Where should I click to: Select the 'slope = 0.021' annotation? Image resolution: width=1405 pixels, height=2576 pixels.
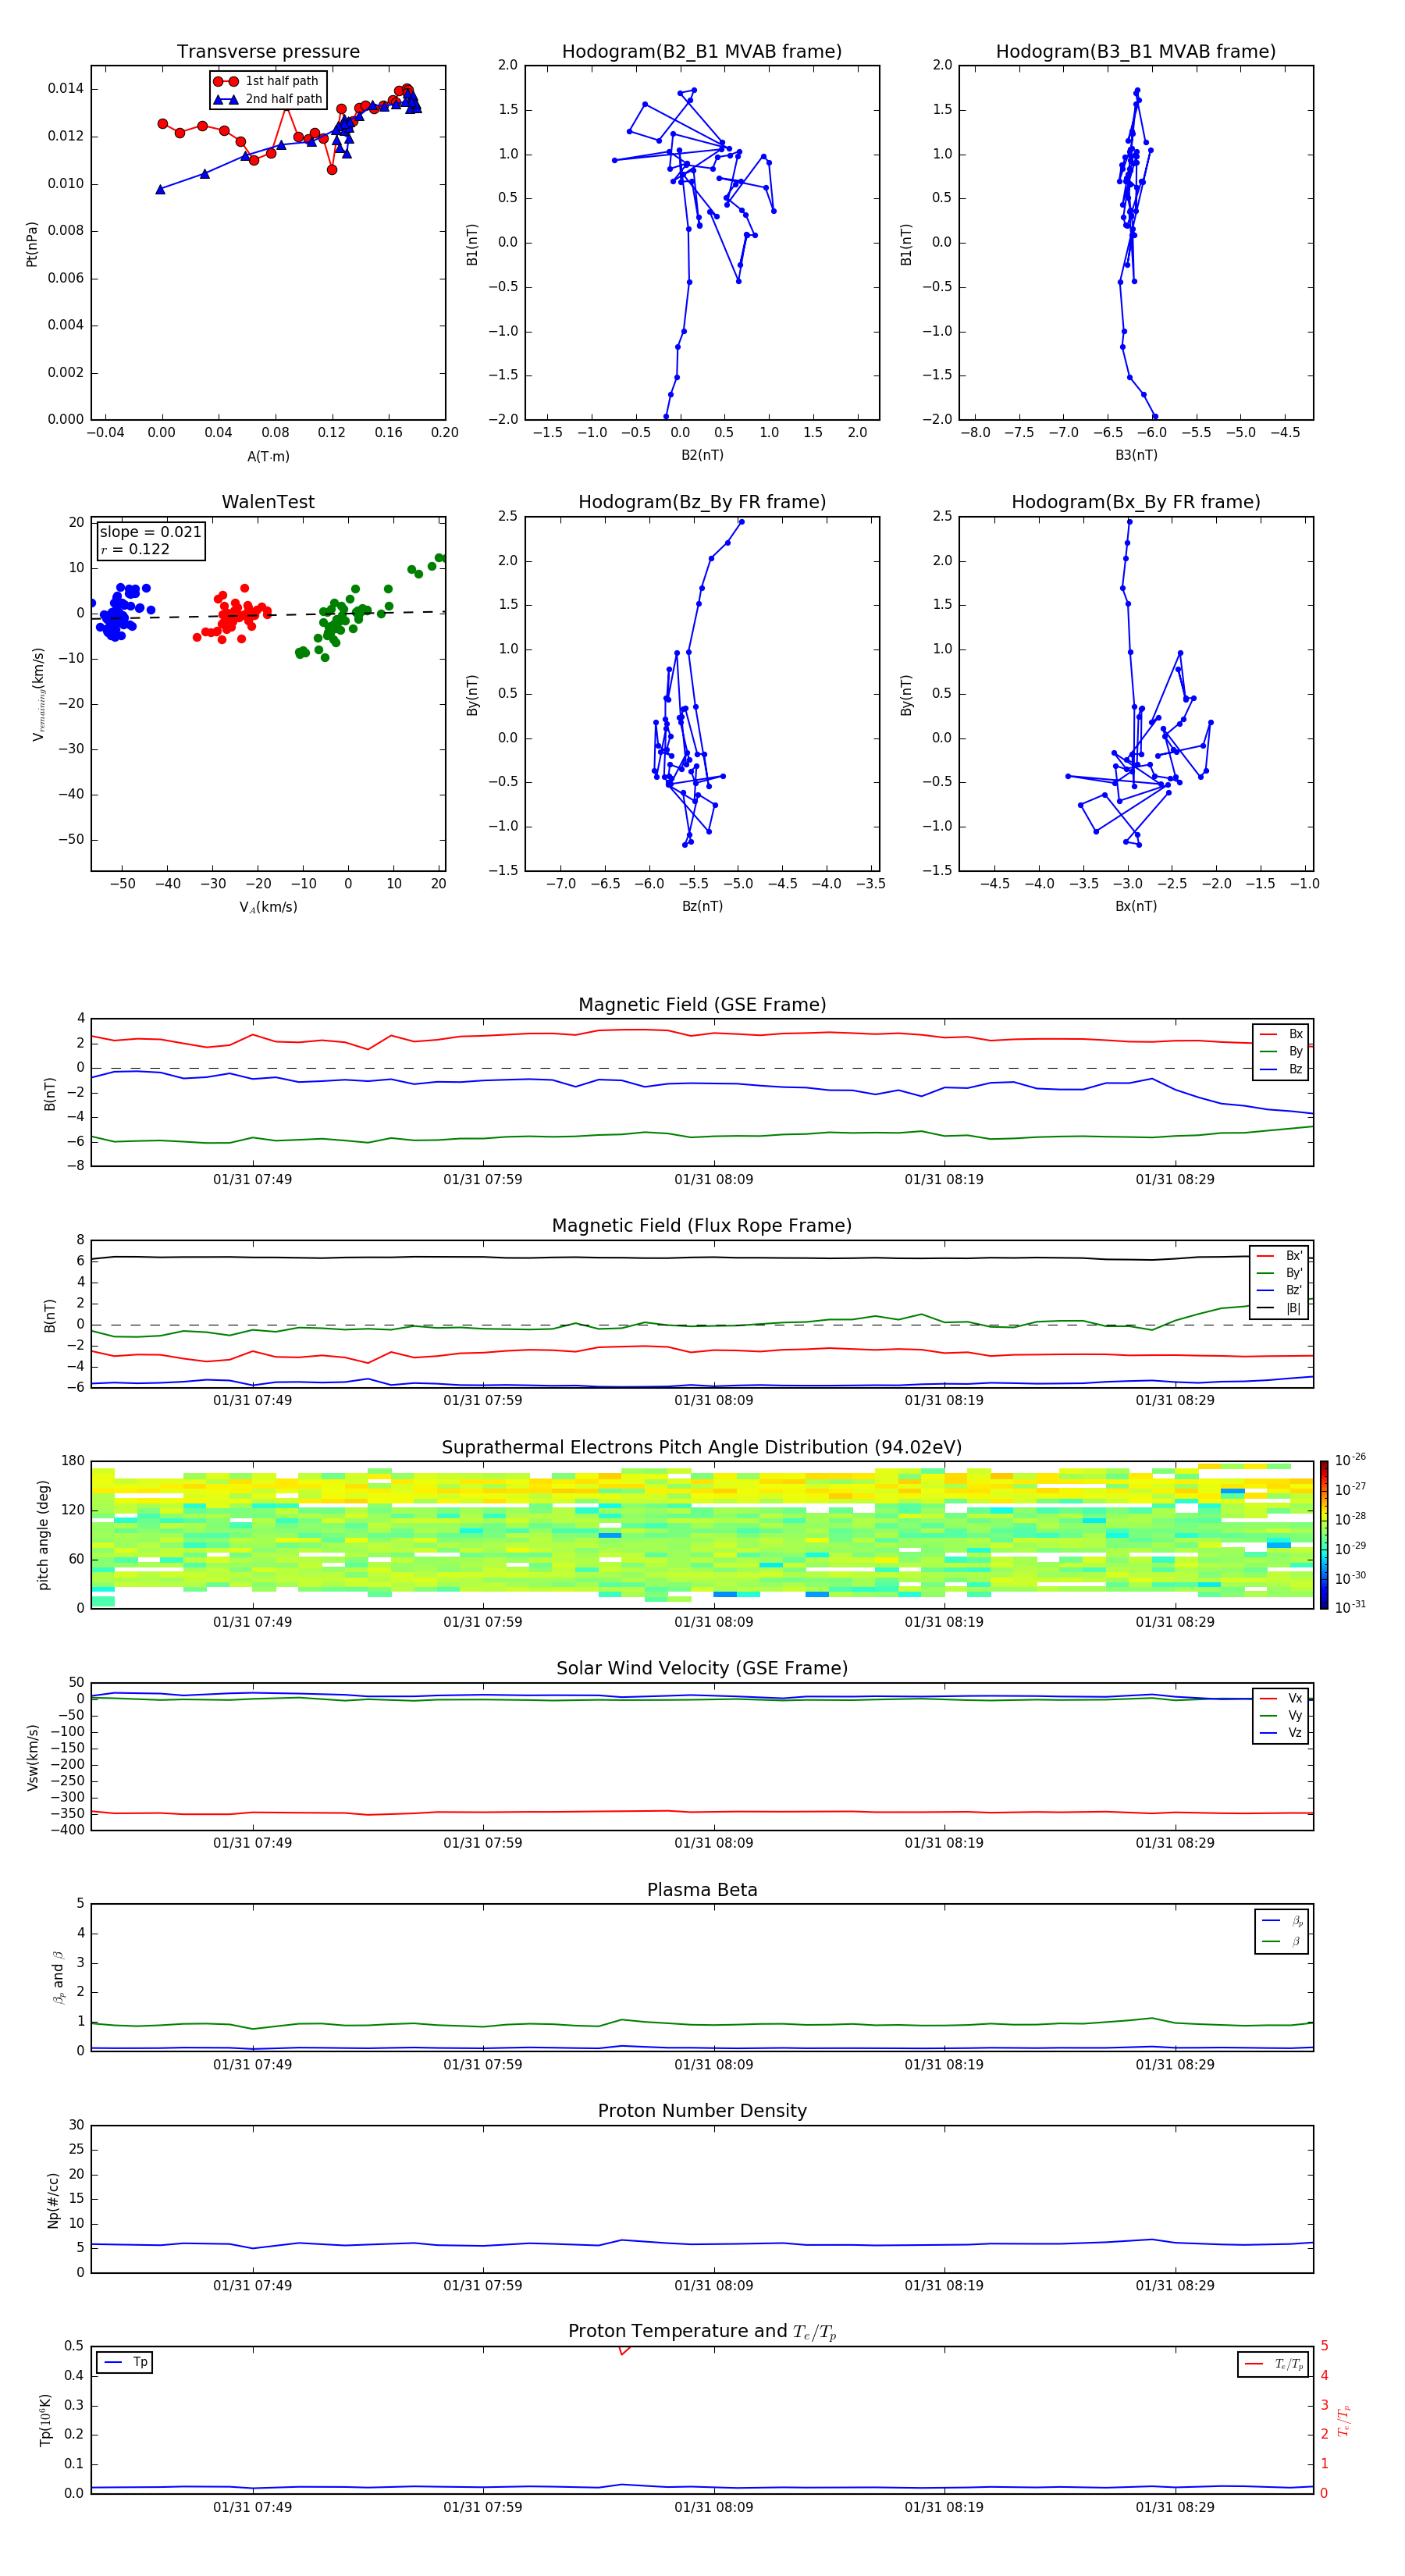click(151, 532)
